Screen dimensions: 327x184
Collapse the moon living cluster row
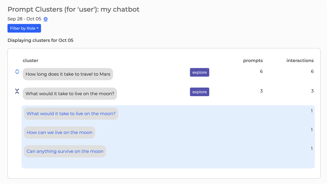click(x=17, y=91)
